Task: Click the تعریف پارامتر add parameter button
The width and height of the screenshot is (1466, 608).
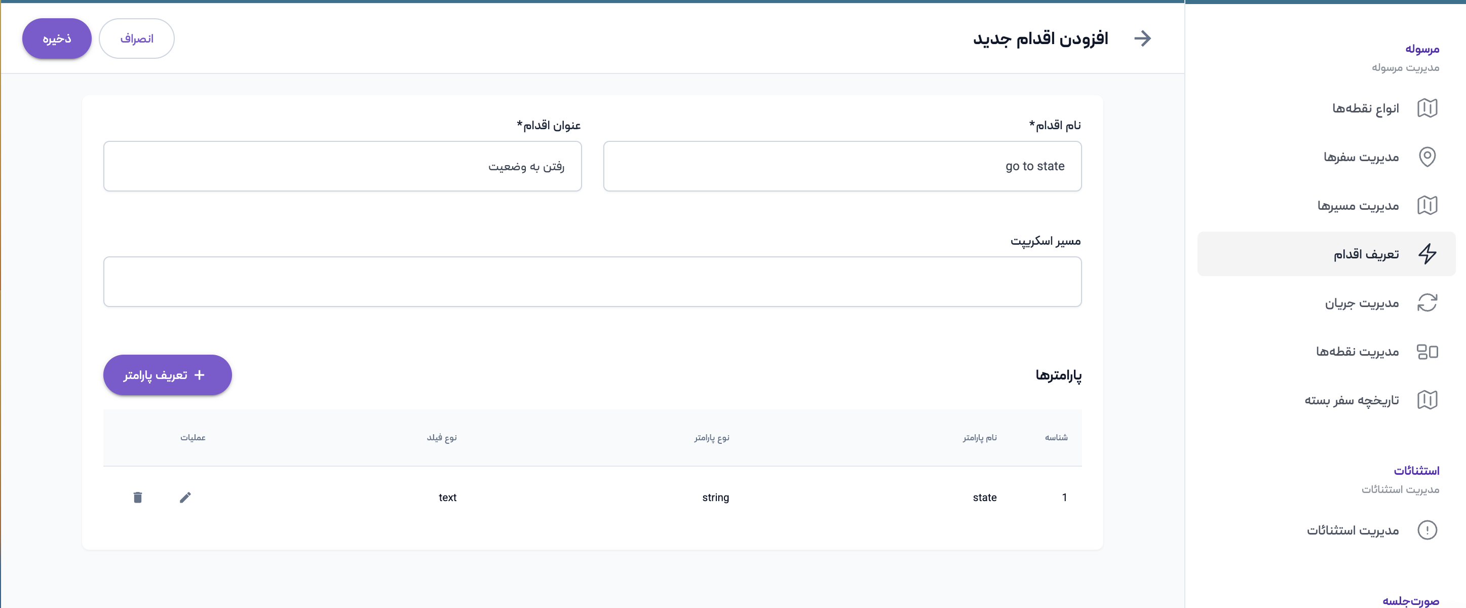Action: click(167, 375)
